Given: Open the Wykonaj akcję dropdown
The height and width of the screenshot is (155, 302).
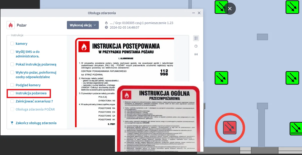Looking at the screenshot, I should (83, 25).
